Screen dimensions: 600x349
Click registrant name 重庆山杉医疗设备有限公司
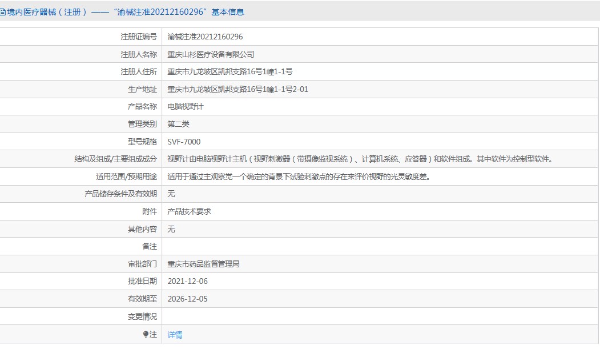(x=211, y=54)
